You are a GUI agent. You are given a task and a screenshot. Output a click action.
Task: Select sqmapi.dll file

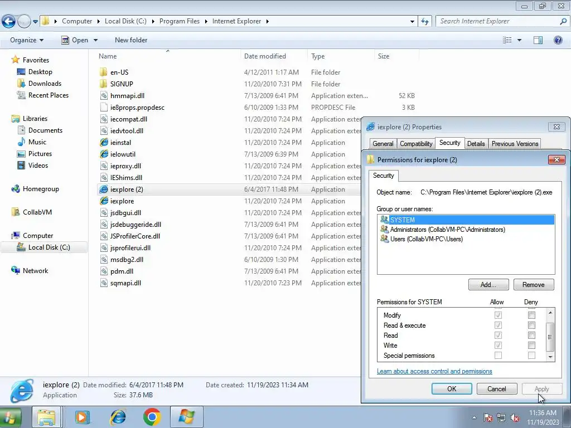[125, 283]
